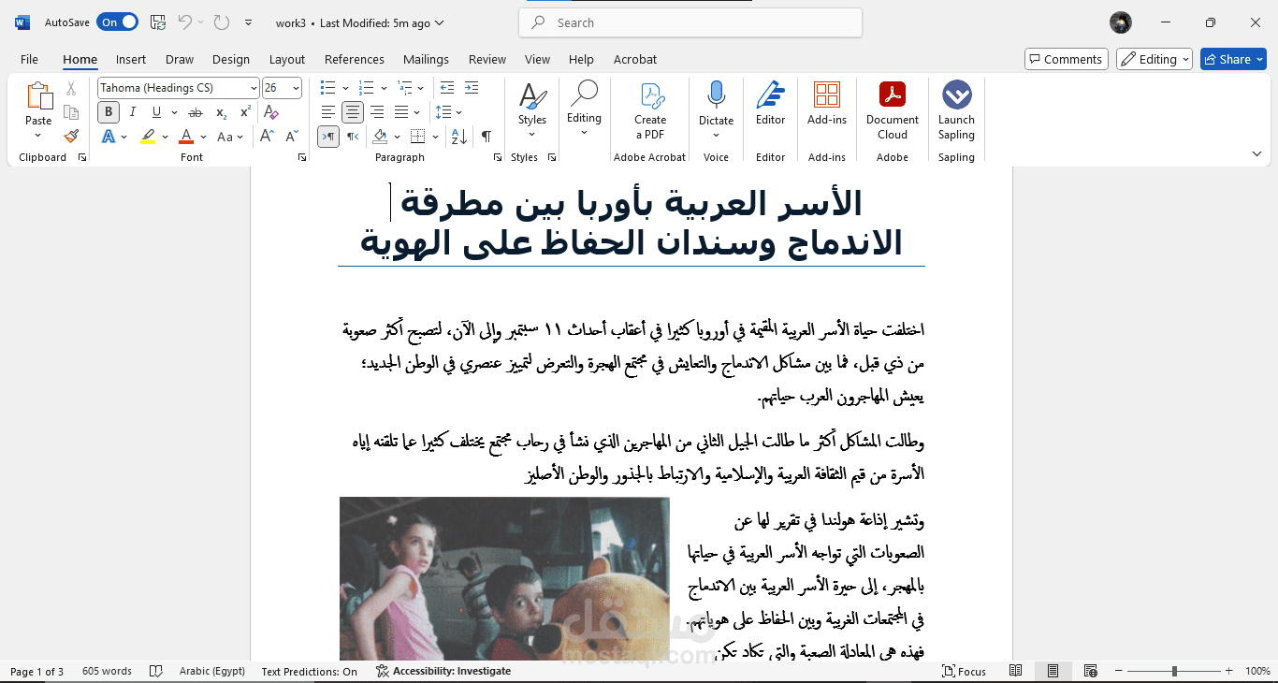Apply superscript formatting

pos(245,112)
